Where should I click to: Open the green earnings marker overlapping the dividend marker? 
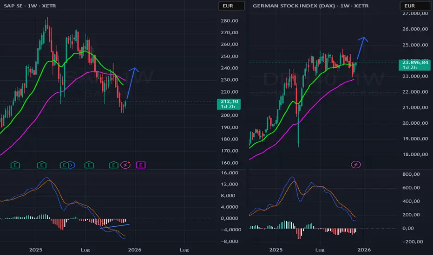click(x=64, y=165)
